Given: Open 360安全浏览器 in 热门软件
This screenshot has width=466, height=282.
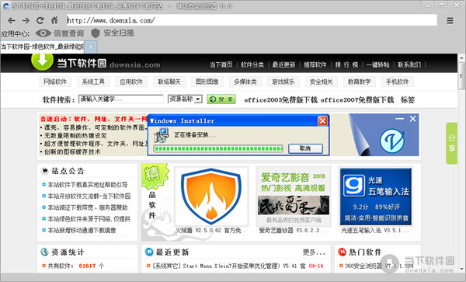Looking at the screenshot, I should 379,266.
